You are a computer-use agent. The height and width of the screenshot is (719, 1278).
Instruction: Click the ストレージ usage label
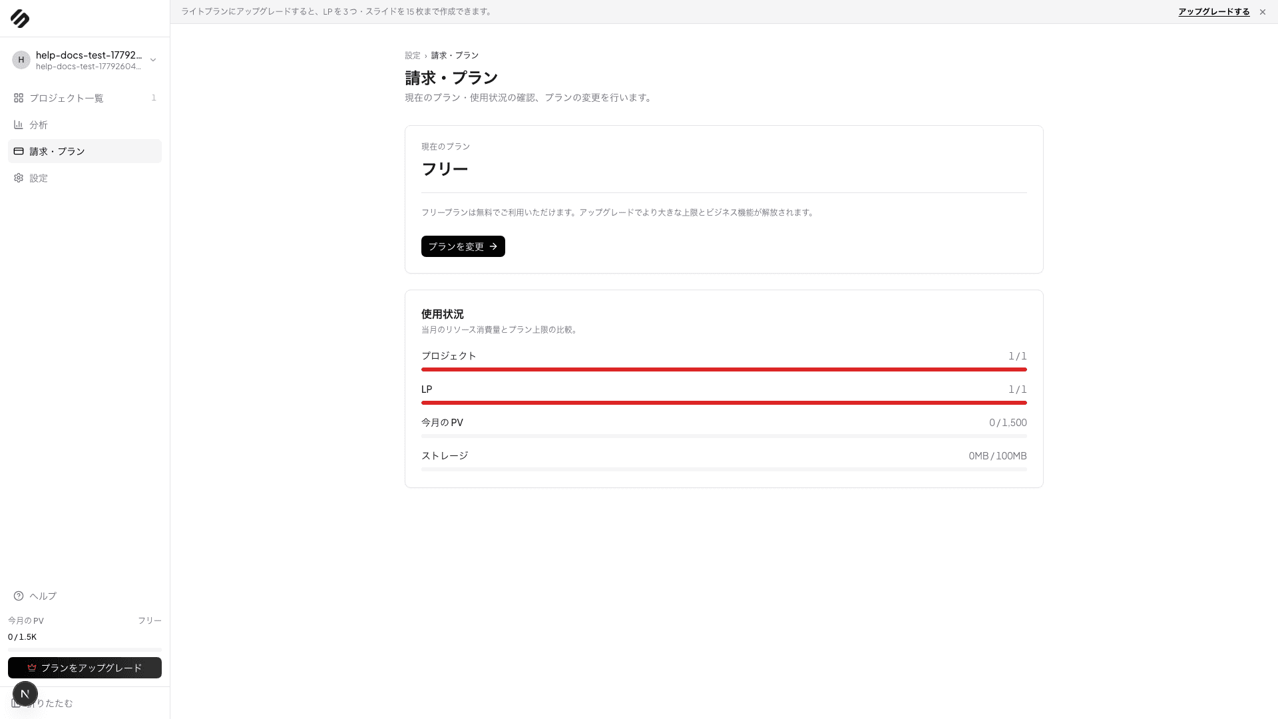(445, 456)
